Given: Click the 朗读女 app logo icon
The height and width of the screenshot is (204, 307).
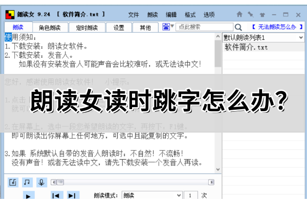Looking at the screenshot, I should pyautogui.click(x=10, y=14).
